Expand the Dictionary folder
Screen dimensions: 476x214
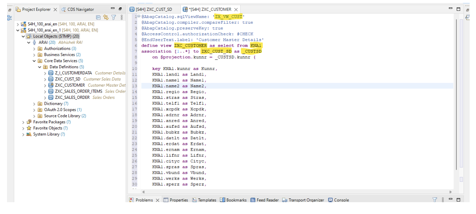tap(34, 104)
